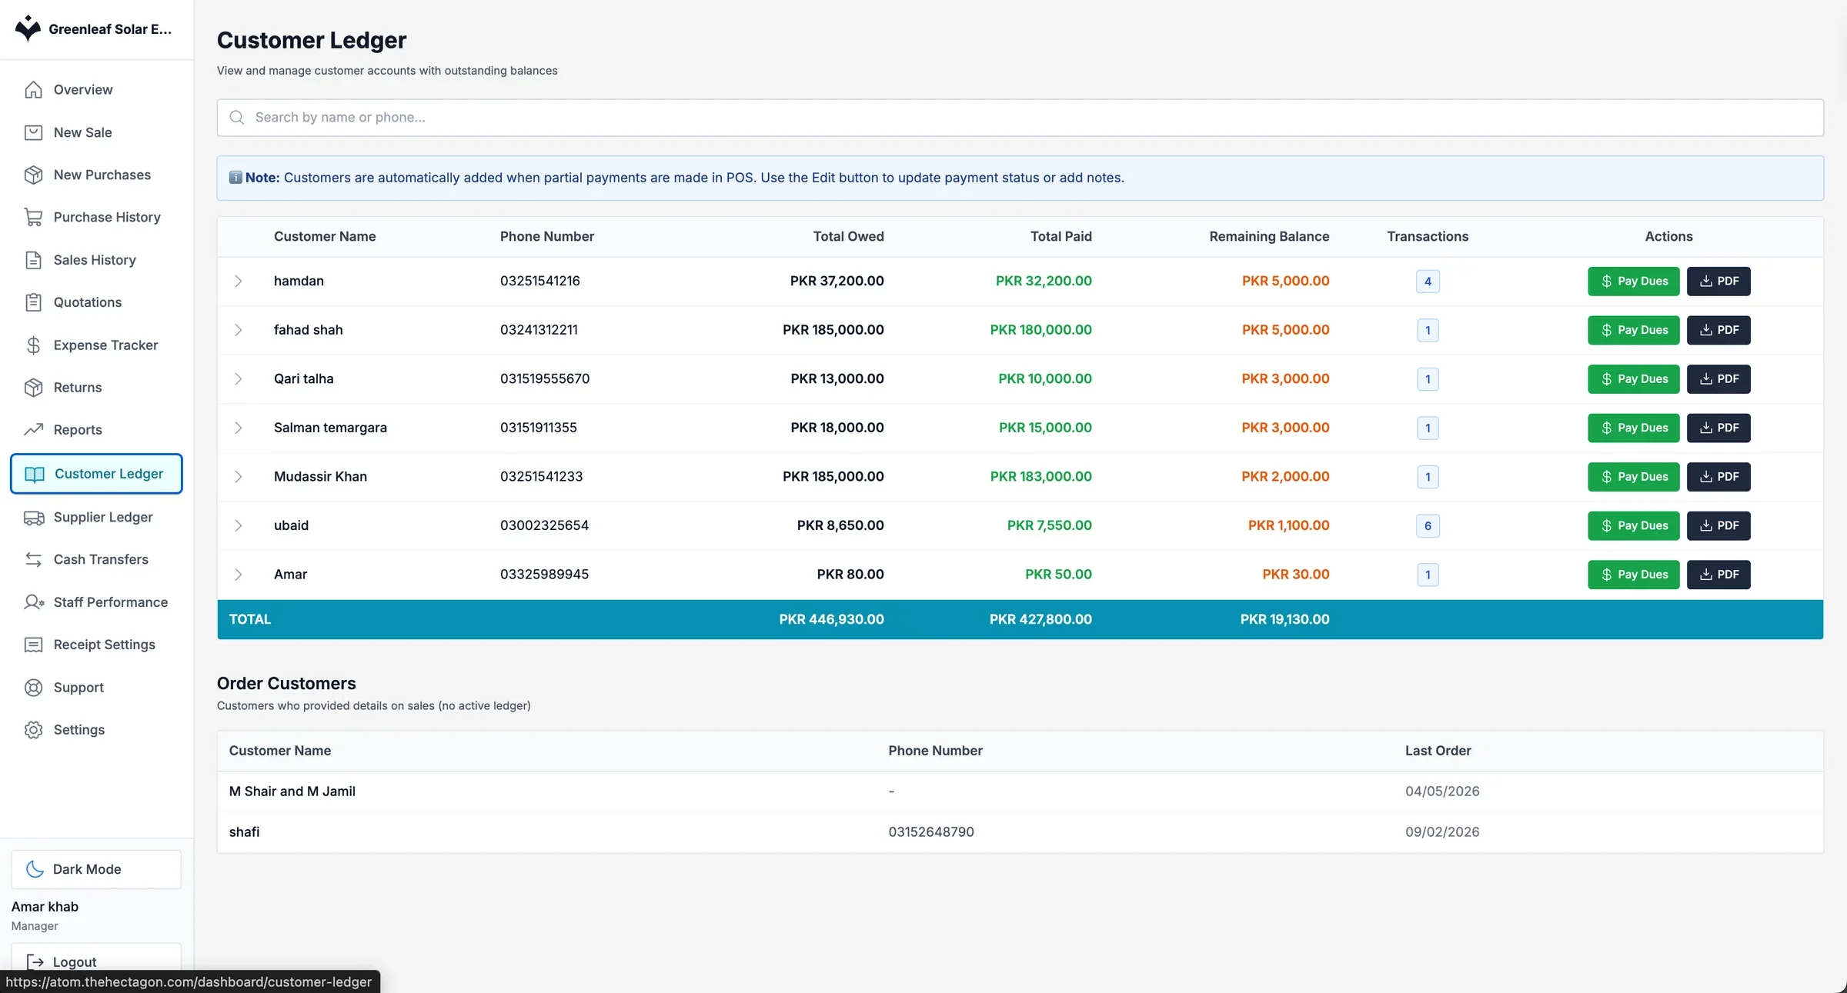This screenshot has width=1847, height=993.
Task: Click the Reports trend line icon
Action: [33, 430]
